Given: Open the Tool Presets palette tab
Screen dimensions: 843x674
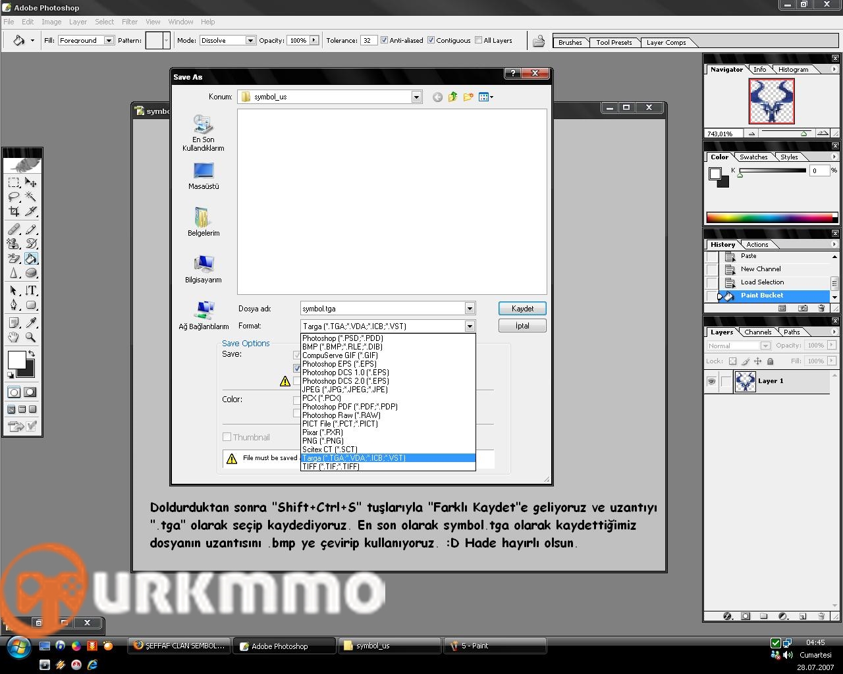Looking at the screenshot, I should pos(614,42).
